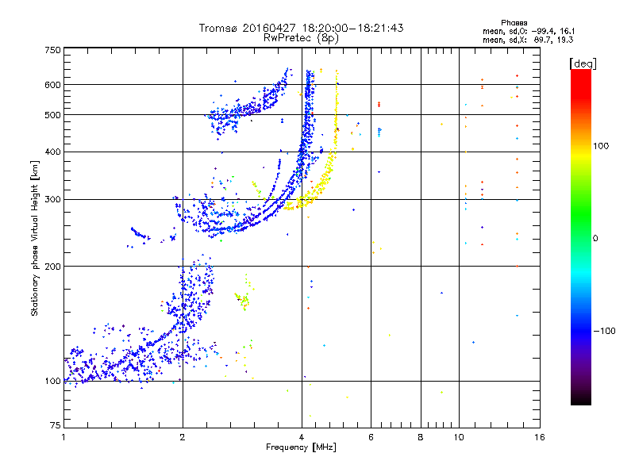Click the x-axis tick label '1'
635x476 pixels.
pos(63,437)
